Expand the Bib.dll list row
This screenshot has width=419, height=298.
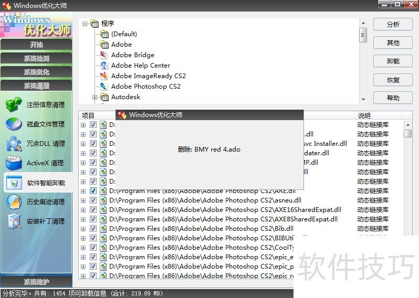[x=83, y=229]
